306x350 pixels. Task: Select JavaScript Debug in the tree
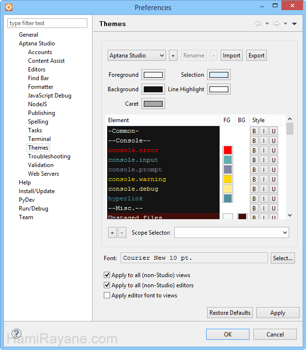tap(50, 96)
